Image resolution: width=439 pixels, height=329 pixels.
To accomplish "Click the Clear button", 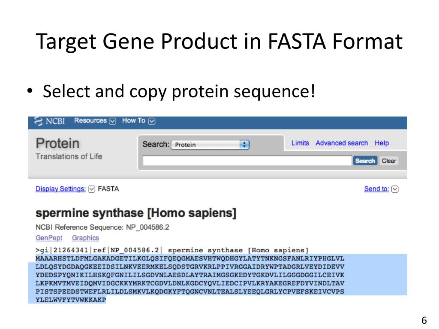I will 389,161.
